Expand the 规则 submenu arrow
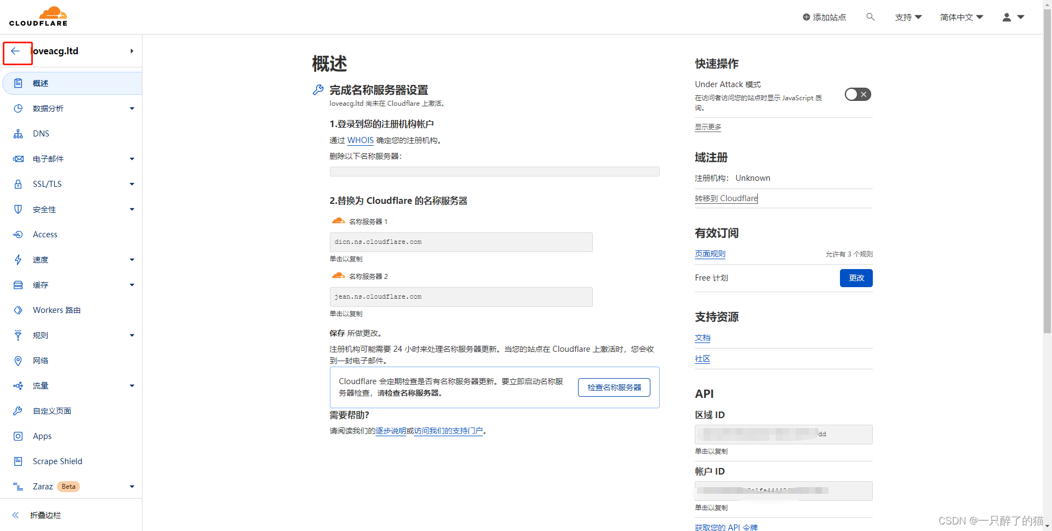The height and width of the screenshot is (531, 1052). (x=132, y=335)
